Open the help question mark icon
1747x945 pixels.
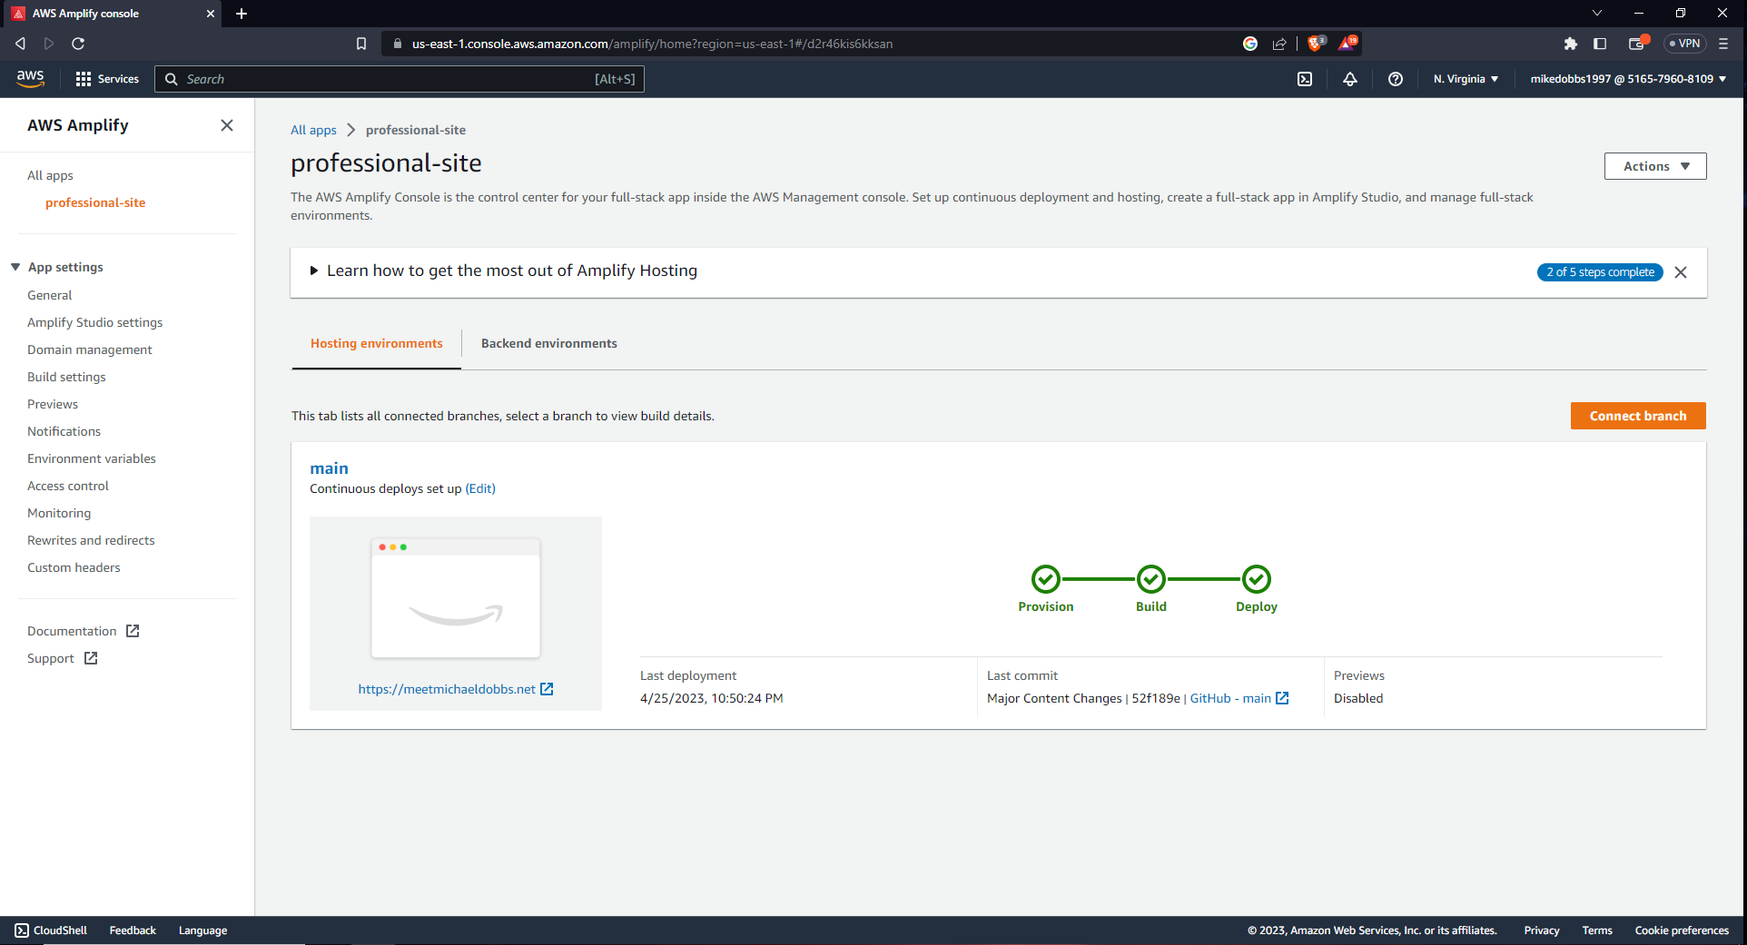[1396, 79]
